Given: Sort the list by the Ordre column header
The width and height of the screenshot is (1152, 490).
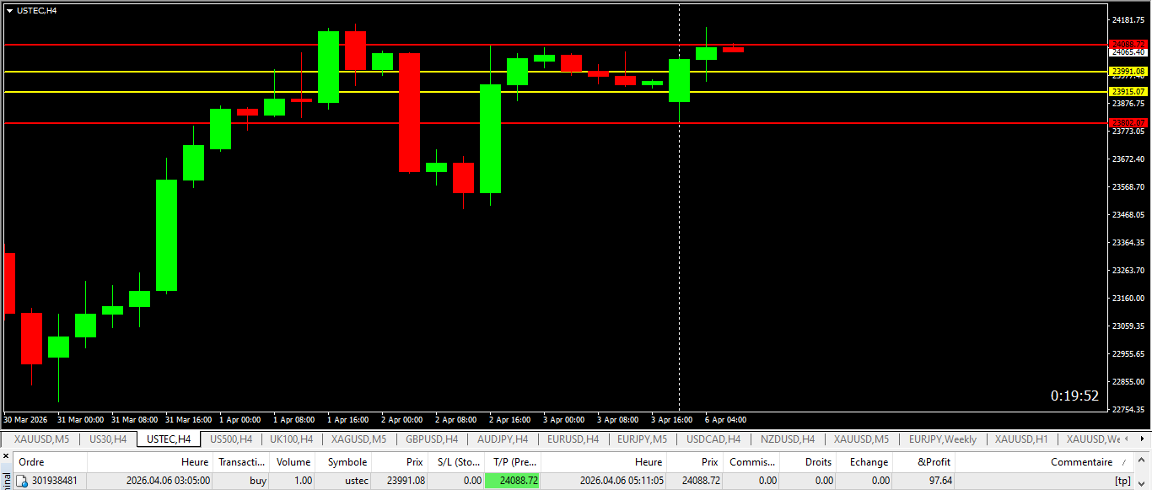Looking at the screenshot, I should [x=32, y=462].
